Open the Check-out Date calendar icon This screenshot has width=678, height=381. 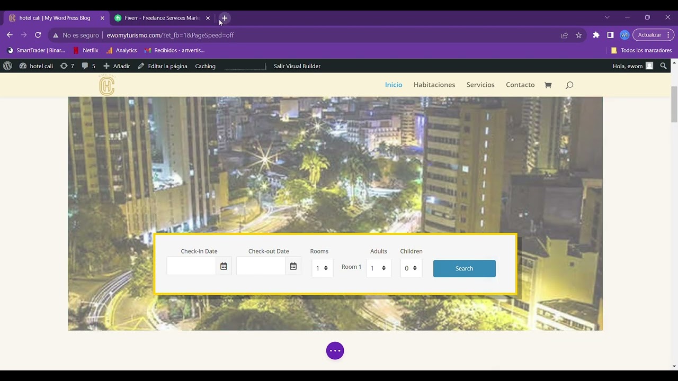(x=293, y=266)
